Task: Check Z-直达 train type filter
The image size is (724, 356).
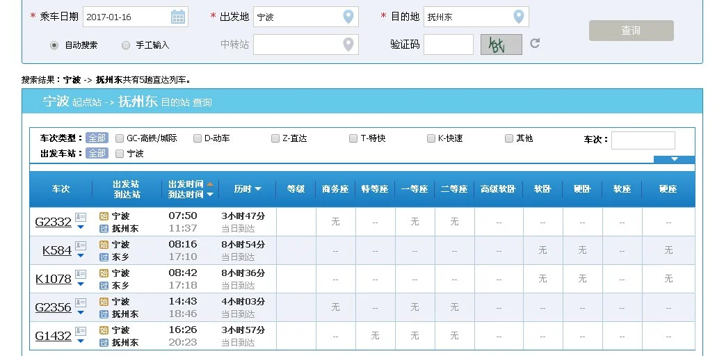Action: (x=275, y=138)
